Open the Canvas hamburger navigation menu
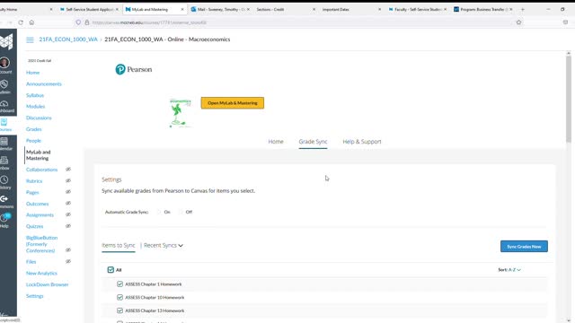The height and width of the screenshot is (323, 575). pos(30,39)
